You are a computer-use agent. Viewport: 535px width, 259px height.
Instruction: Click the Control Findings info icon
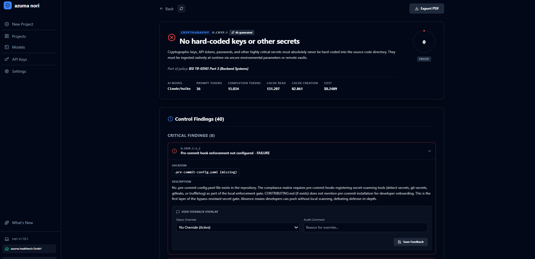click(170, 119)
